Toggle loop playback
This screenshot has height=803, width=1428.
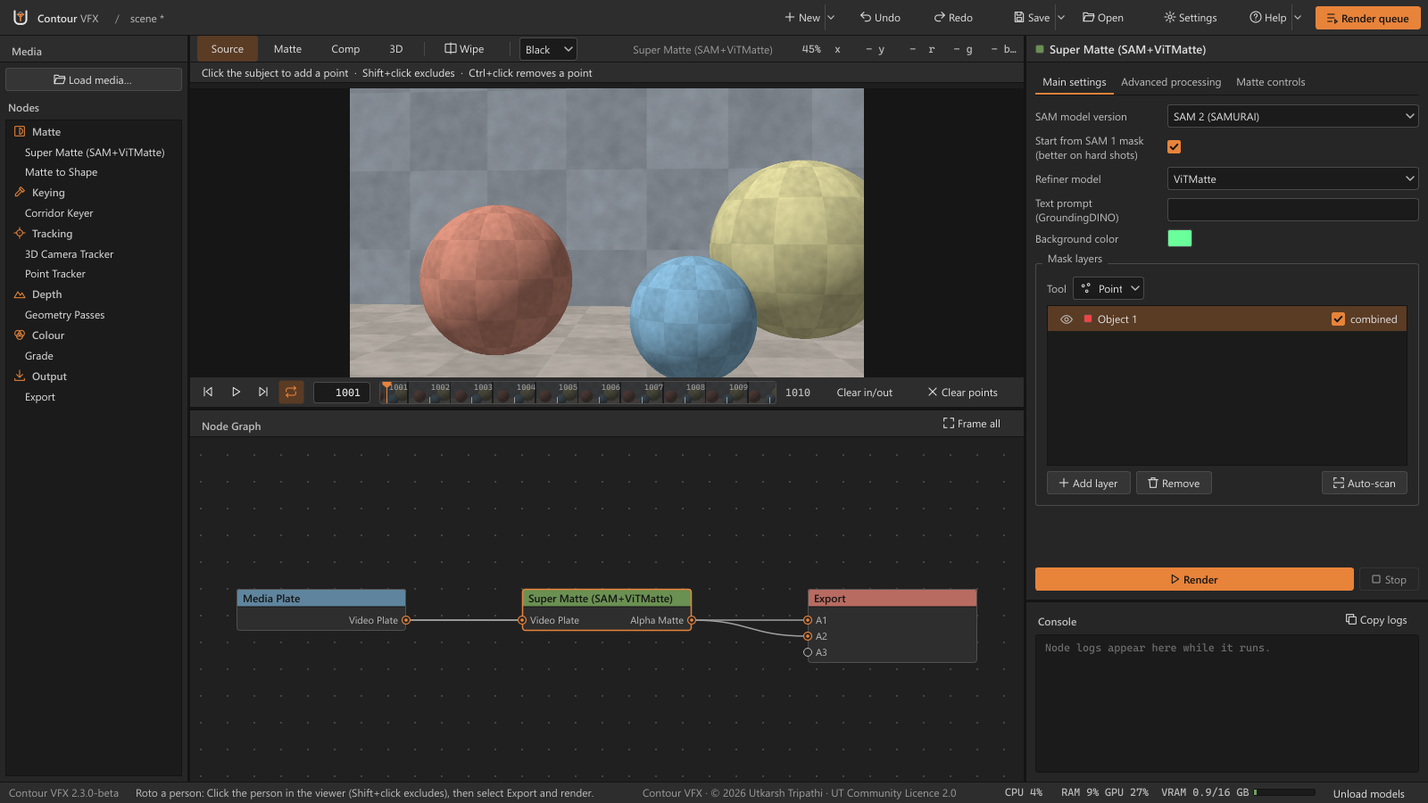tap(291, 392)
